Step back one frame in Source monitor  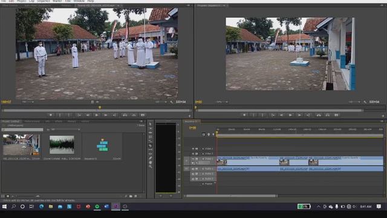(88, 115)
